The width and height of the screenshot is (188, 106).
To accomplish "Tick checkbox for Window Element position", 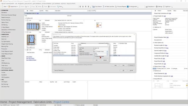I will 27,32.
